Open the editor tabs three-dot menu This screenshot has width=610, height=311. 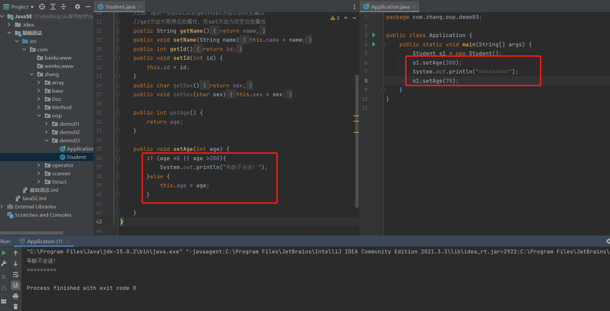click(x=354, y=7)
